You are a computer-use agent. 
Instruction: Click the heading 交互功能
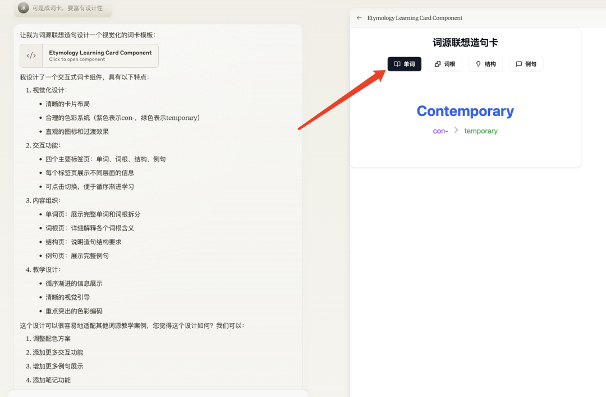click(45, 146)
